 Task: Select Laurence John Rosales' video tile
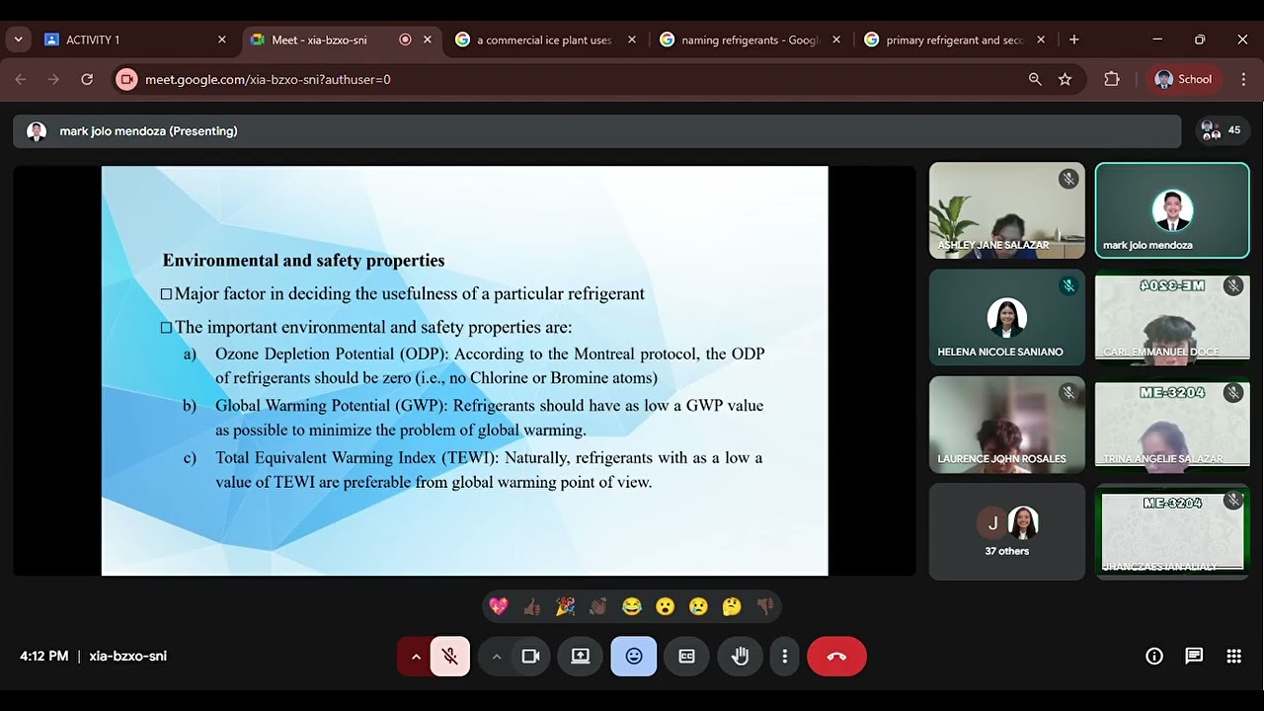click(1006, 425)
